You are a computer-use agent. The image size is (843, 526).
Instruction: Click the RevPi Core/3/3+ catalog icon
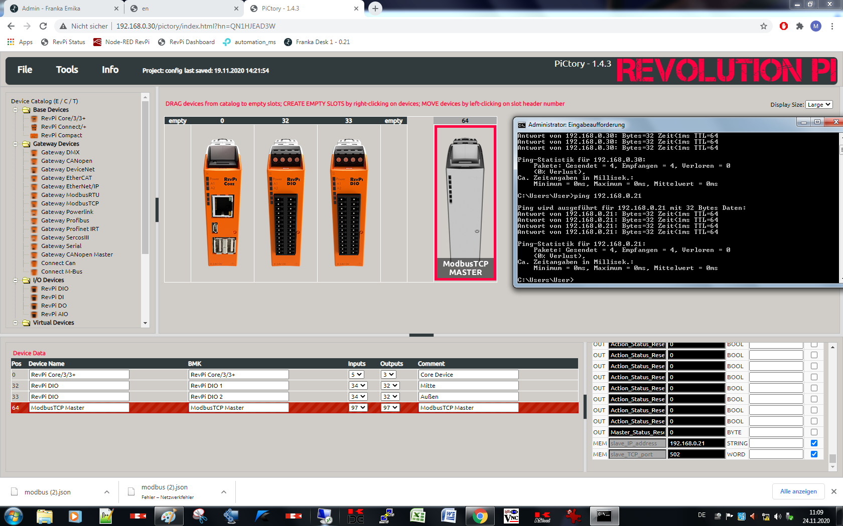point(34,118)
